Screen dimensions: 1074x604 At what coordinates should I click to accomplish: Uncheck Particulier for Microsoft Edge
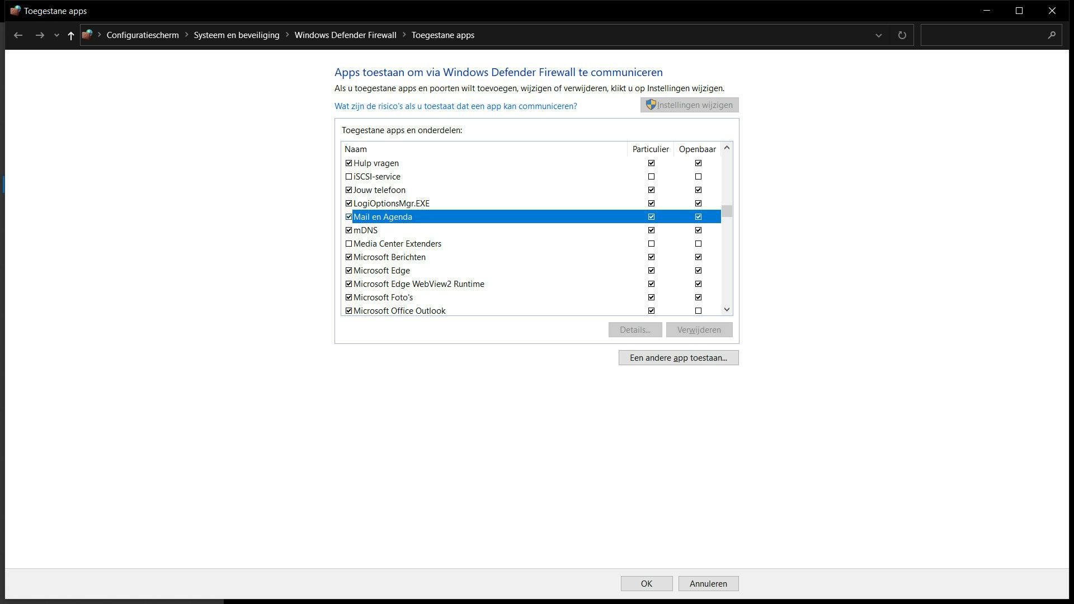[x=651, y=271]
